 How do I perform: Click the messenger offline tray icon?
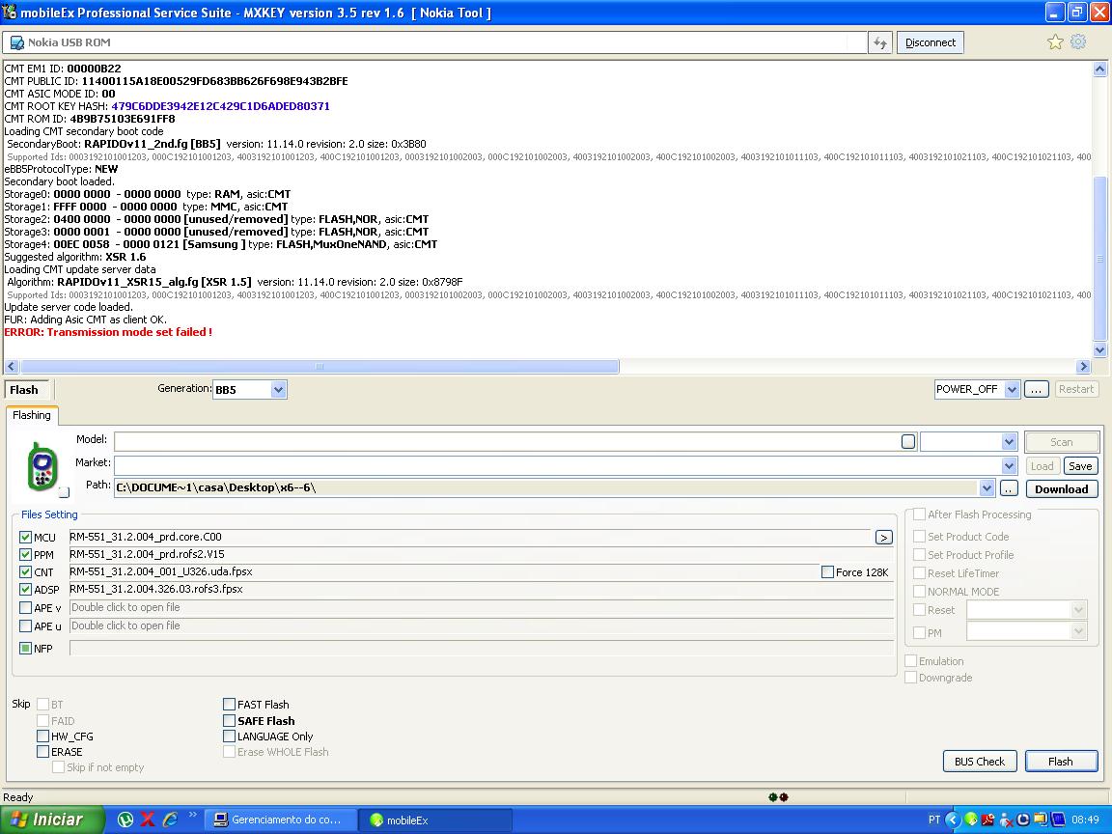tap(1006, 820)
